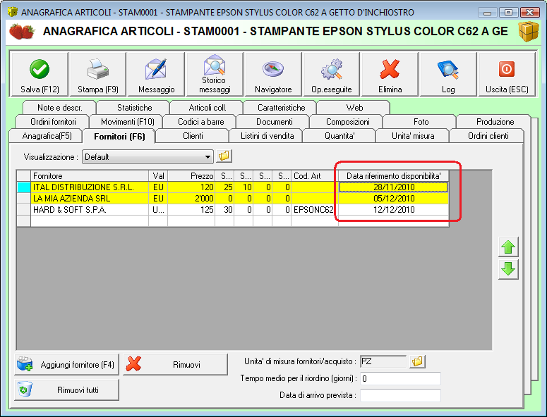Open the Unita' misura tab
This screenshot has width=547, height=417.
(413, 136)
